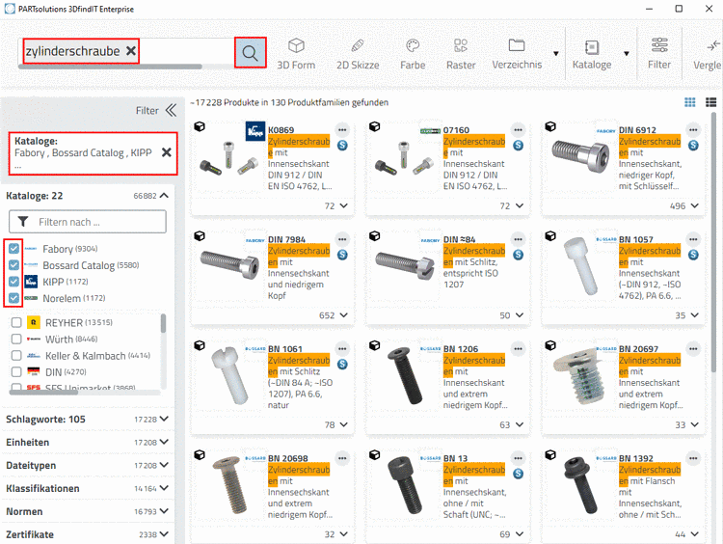The width and height of the screenshot is (723, 544).
Task: Open the BN 1392 flange screw thumbnail
Action: click(581, 485)
